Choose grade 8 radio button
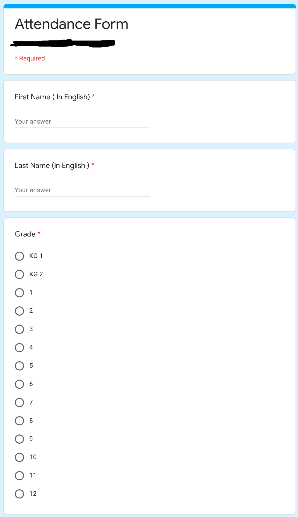 coord(20,420)
